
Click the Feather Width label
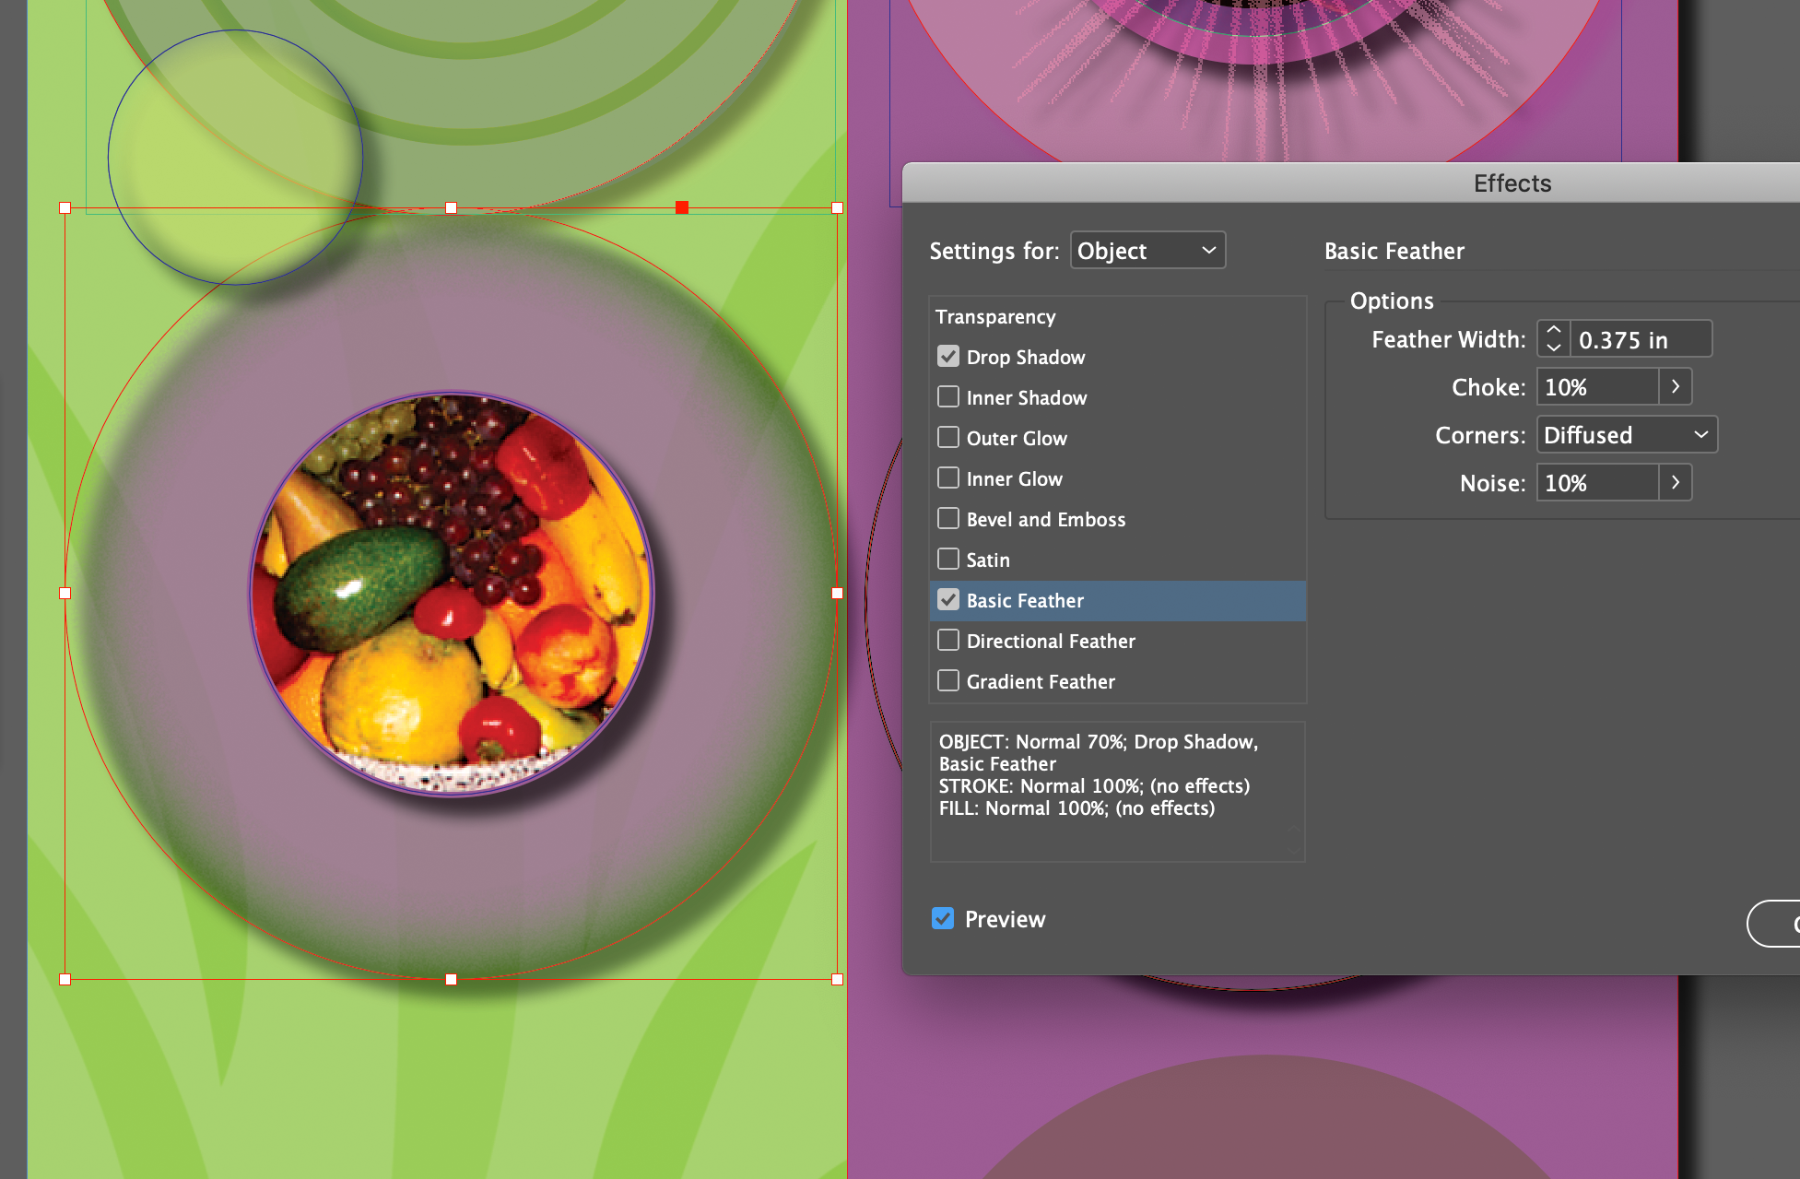(1449, 340)
